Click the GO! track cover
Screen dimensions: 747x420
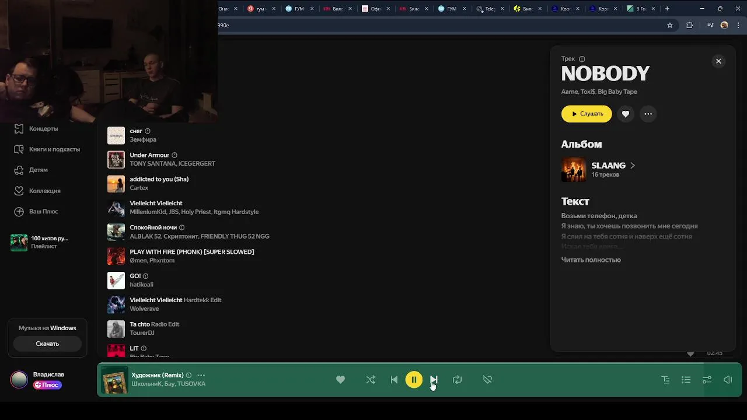point(116,281)
